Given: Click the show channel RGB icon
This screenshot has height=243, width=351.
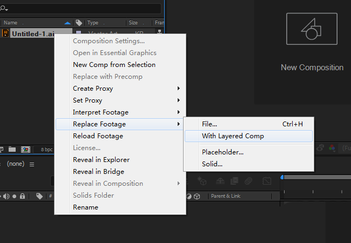Looking at the screenshot, I should (x=333, y=148).
